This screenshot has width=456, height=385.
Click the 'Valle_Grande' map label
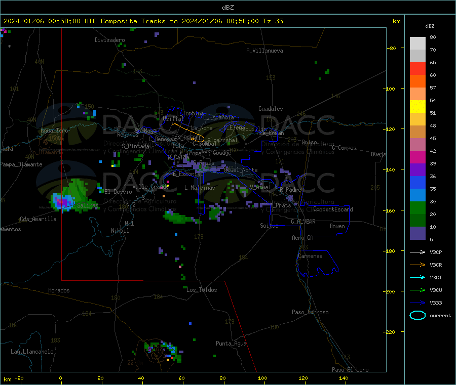(x=150, y=187)
